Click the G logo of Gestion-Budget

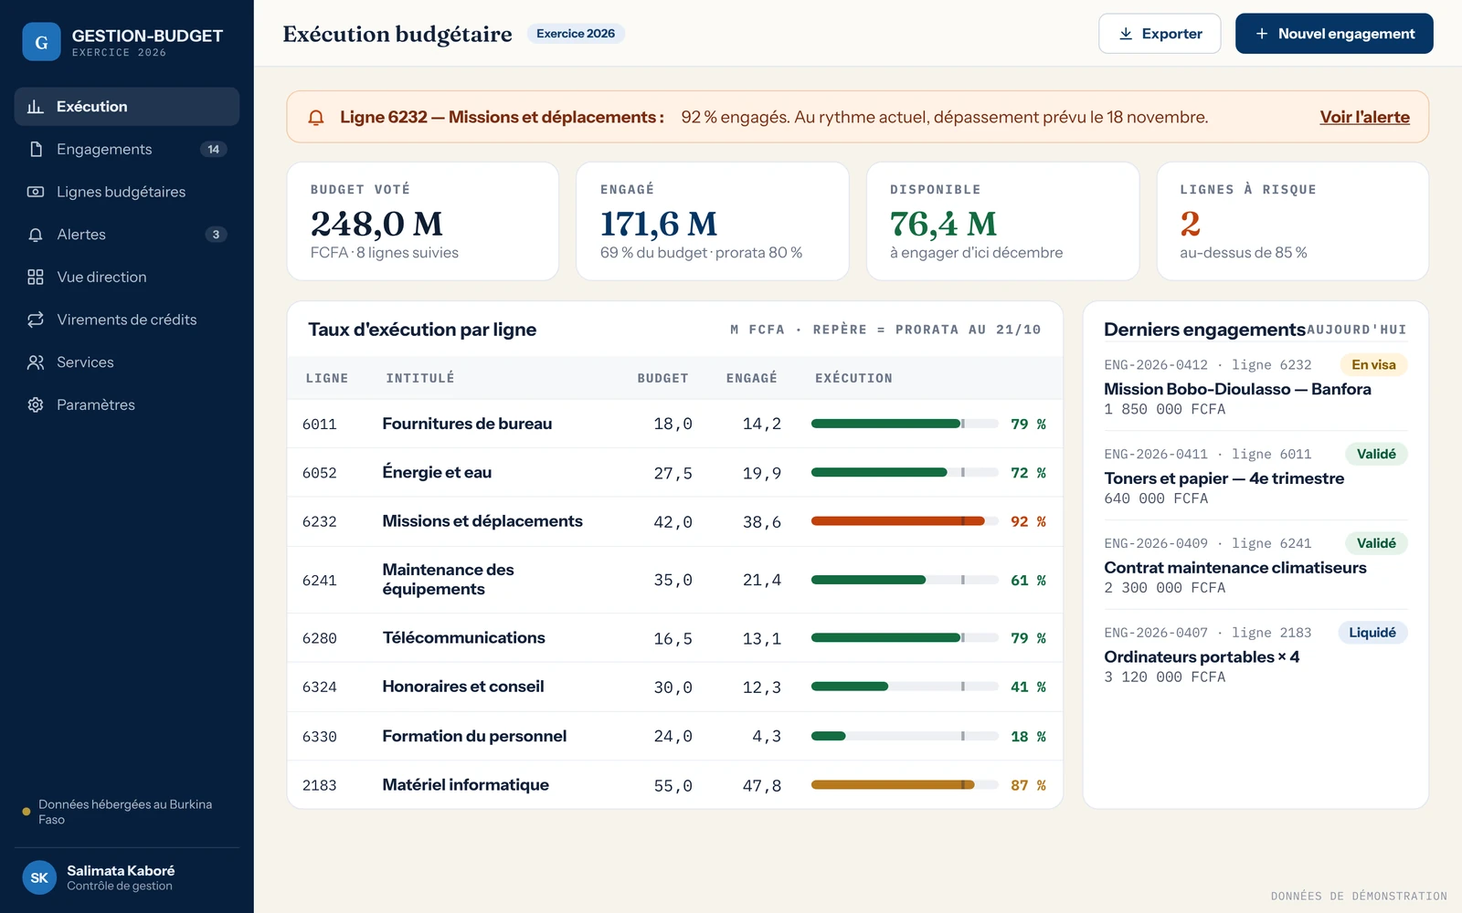41,42
